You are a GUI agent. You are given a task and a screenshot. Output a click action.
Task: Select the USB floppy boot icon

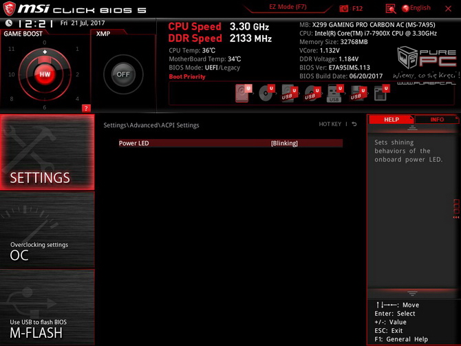point(358,93)
